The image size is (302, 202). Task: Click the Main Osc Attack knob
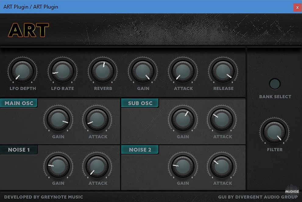click(x=98, y=119)
